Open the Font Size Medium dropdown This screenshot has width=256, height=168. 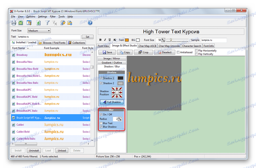39,31
